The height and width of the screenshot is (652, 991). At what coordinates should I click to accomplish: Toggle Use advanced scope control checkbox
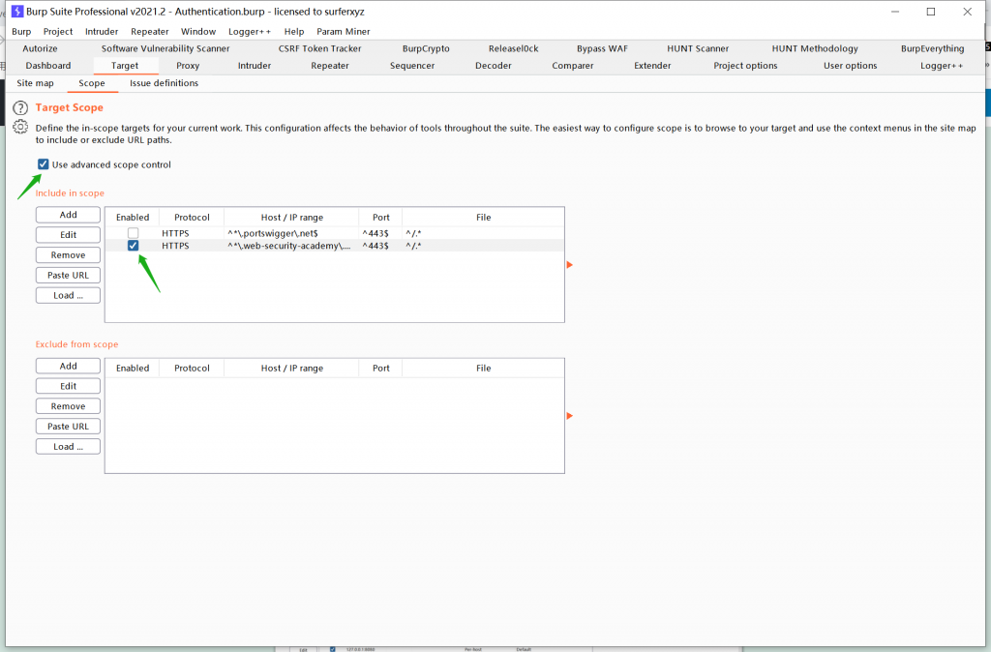(x=43, y=164)
